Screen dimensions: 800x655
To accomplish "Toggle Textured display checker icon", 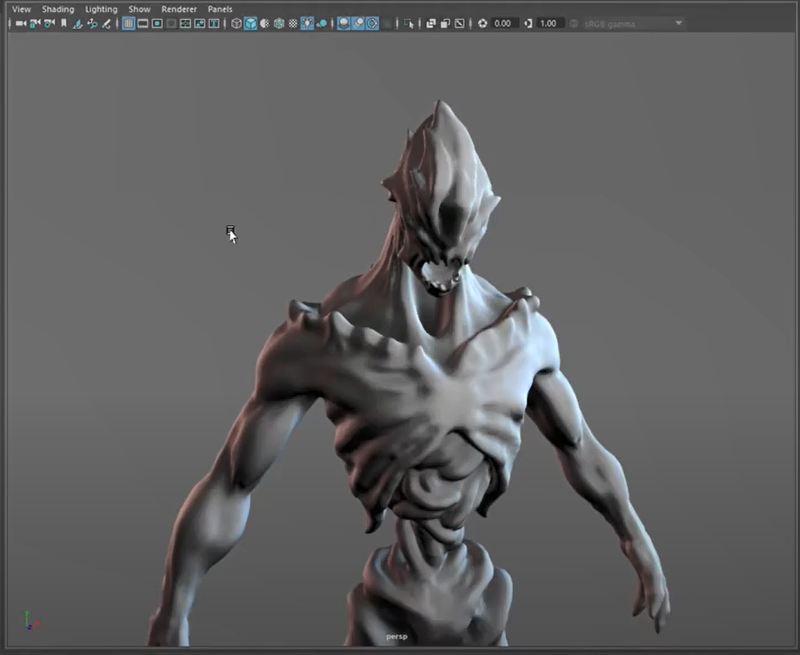I will 293,24.
